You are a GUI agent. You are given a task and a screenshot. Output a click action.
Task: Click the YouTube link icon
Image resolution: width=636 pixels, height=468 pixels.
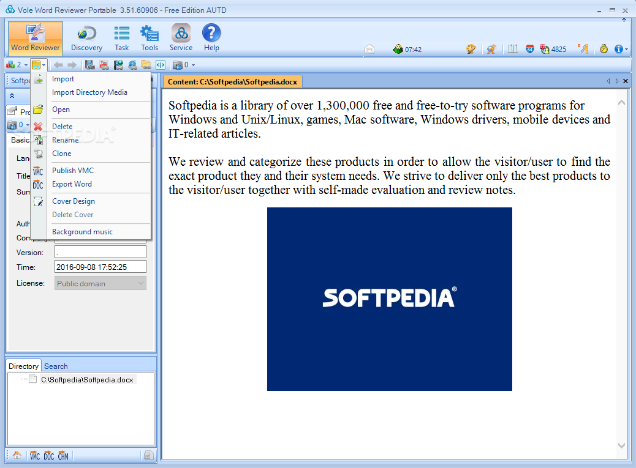tap(104, 65)
